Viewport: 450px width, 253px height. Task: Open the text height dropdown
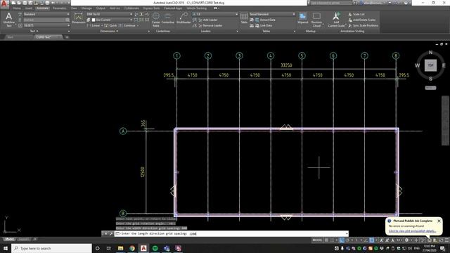click(x=46, y=25)
